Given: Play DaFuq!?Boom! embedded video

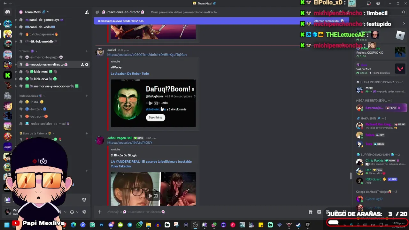Looking at the screenshot, I should pos(150,103).
